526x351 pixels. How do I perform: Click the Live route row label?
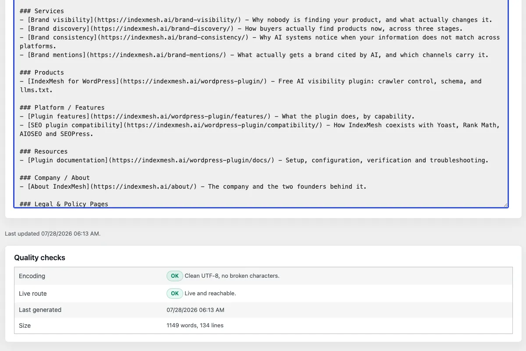coord(33,294)
